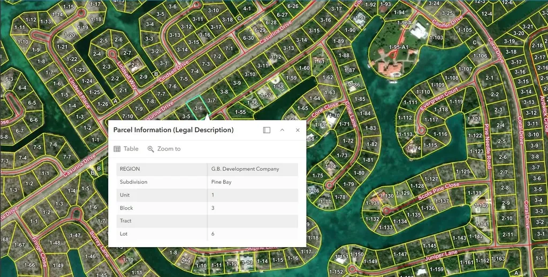Click the Juniper Lane street label
This screenshot has height=277, width=548.
(x=441, y=256)
